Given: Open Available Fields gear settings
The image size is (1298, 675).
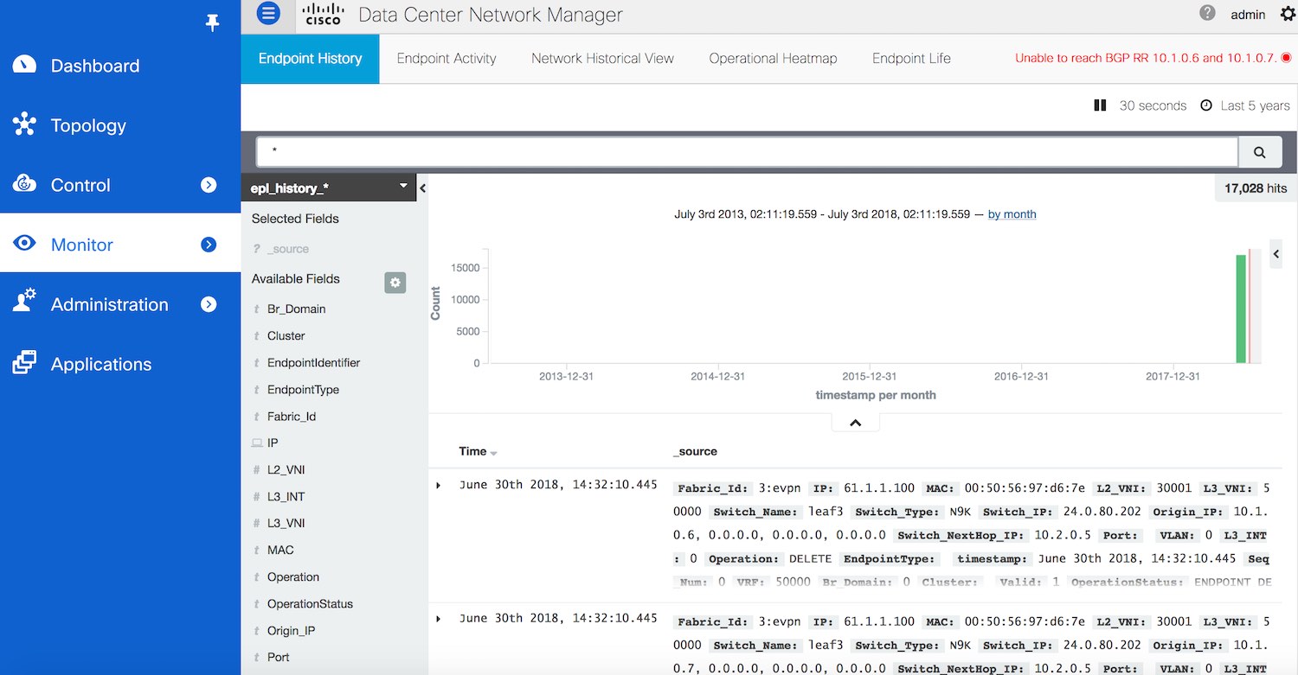Looking at the screenshot, I should coord(395,282).
